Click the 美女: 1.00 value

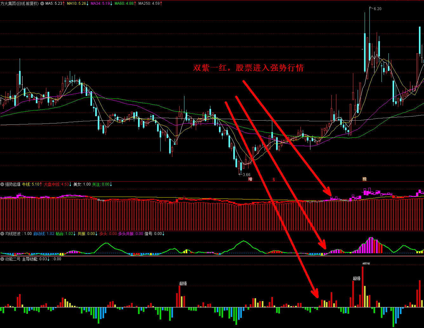[82, 184]
